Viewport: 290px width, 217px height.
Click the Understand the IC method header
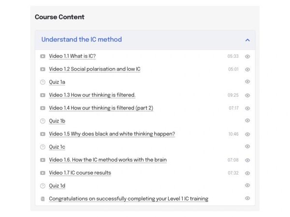coord(82,40)
